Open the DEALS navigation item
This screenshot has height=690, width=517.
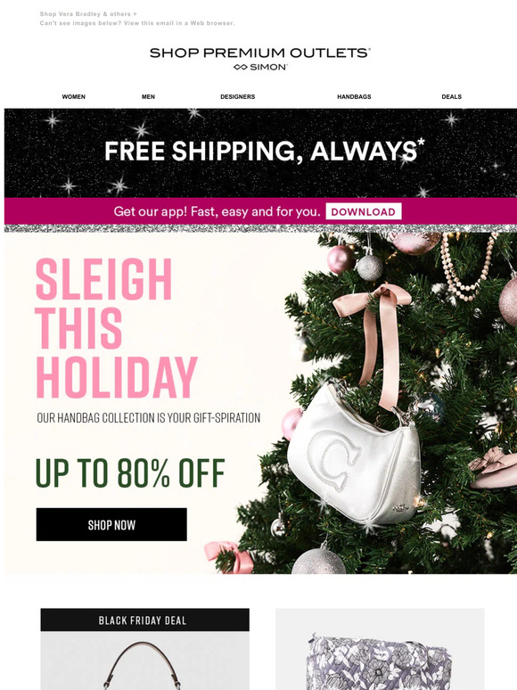point(451,96)
